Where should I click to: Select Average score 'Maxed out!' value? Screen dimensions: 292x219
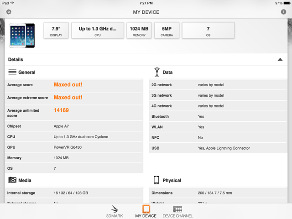pyautogui.click(x=68, y=84)
